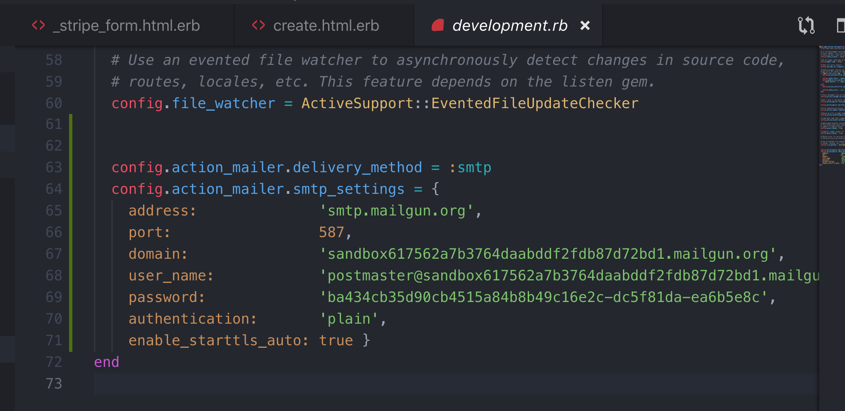Click the 'password:' key
The height and width of the screenshot is (411, 845).
[x=167, y=297]
